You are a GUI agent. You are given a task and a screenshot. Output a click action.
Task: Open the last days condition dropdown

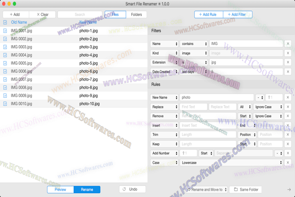(x=193, y=72)
